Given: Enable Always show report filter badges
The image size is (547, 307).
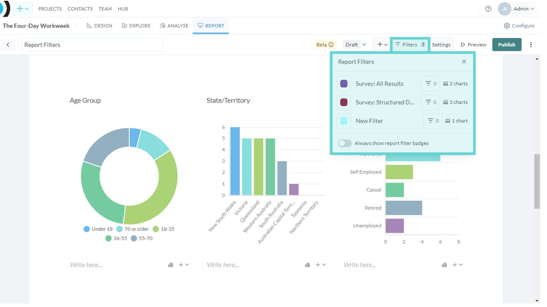Looking at the screenshot, I should pyautogui.click(x=345, y=143).
